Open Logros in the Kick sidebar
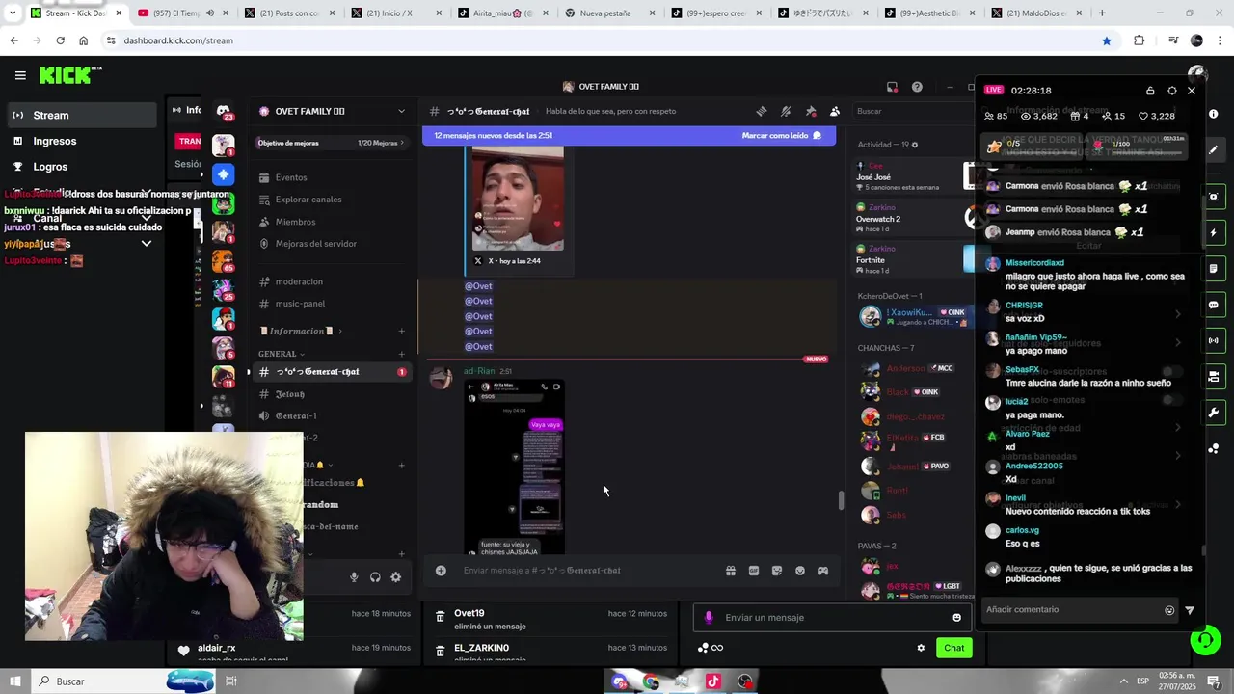1234x694 pixels. click(x=80, y=167)
